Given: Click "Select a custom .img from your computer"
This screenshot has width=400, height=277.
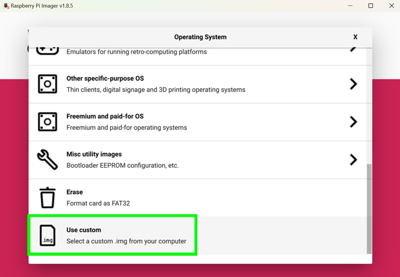Looking at the screenshot, I should click(126, 241).
